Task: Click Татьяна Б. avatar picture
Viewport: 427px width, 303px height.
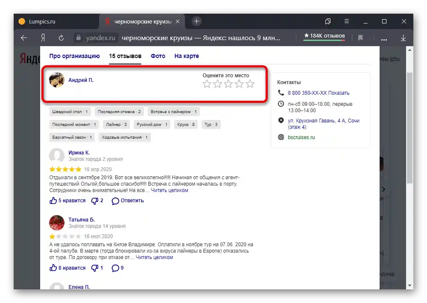Action: coord(57,222)
